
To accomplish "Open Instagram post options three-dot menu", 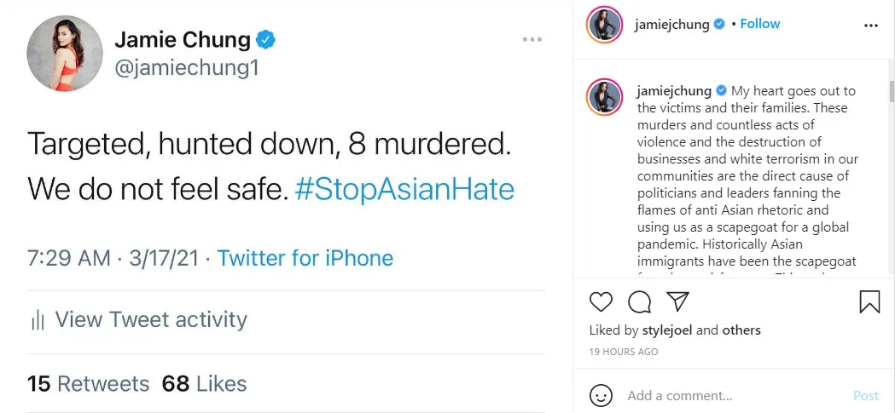I will click(870, 26).
